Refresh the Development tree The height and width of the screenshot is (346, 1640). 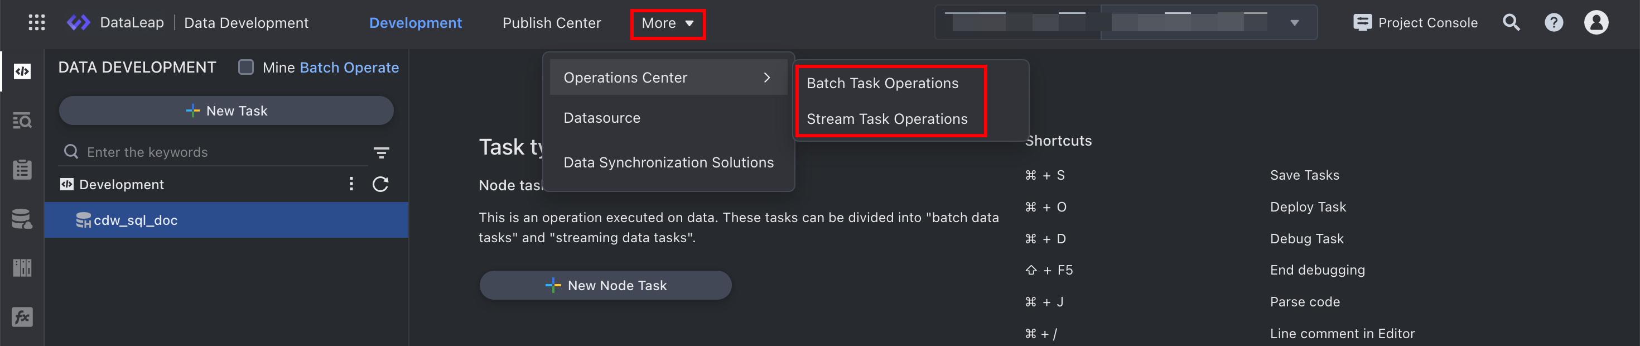pyautogui.click(x=380, y=184)
